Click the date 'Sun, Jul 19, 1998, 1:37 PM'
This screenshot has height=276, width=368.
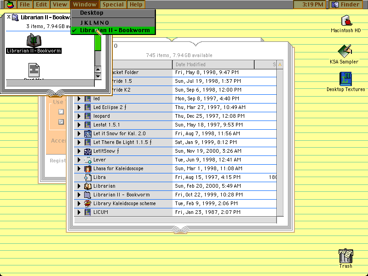coord(208,81)
